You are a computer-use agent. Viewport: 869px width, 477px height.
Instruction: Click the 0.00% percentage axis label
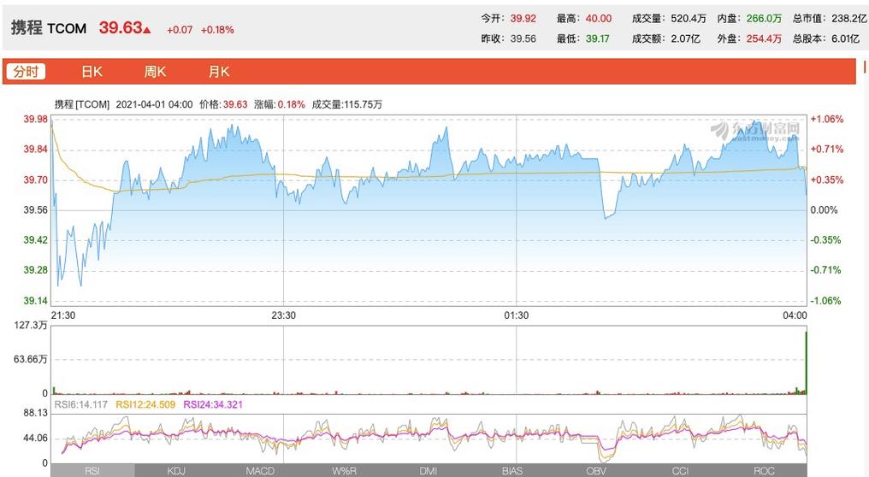pos(825,210)
